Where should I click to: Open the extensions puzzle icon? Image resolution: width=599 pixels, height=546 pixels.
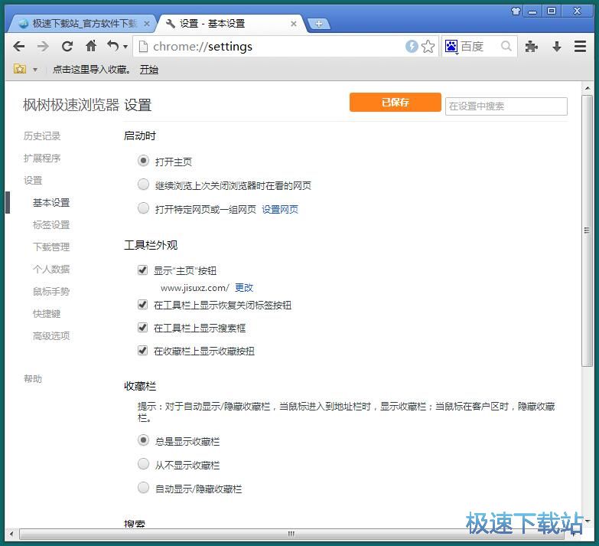(532, 47)
